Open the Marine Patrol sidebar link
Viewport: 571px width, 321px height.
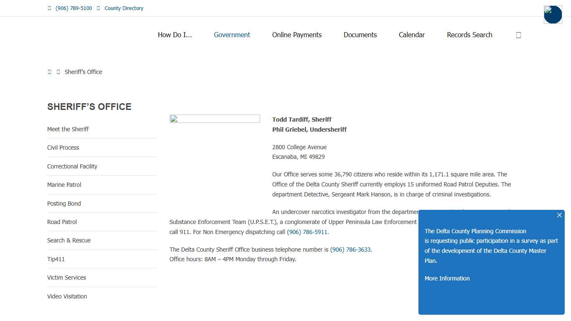[64, 185]
